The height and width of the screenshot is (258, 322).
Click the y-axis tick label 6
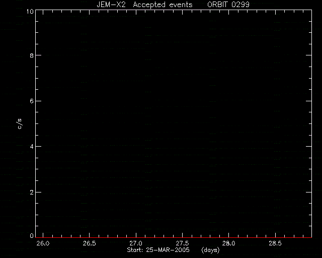[31, 101]
